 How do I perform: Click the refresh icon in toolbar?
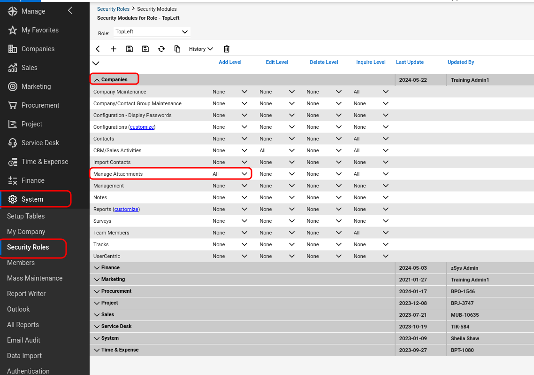point(161,49)
